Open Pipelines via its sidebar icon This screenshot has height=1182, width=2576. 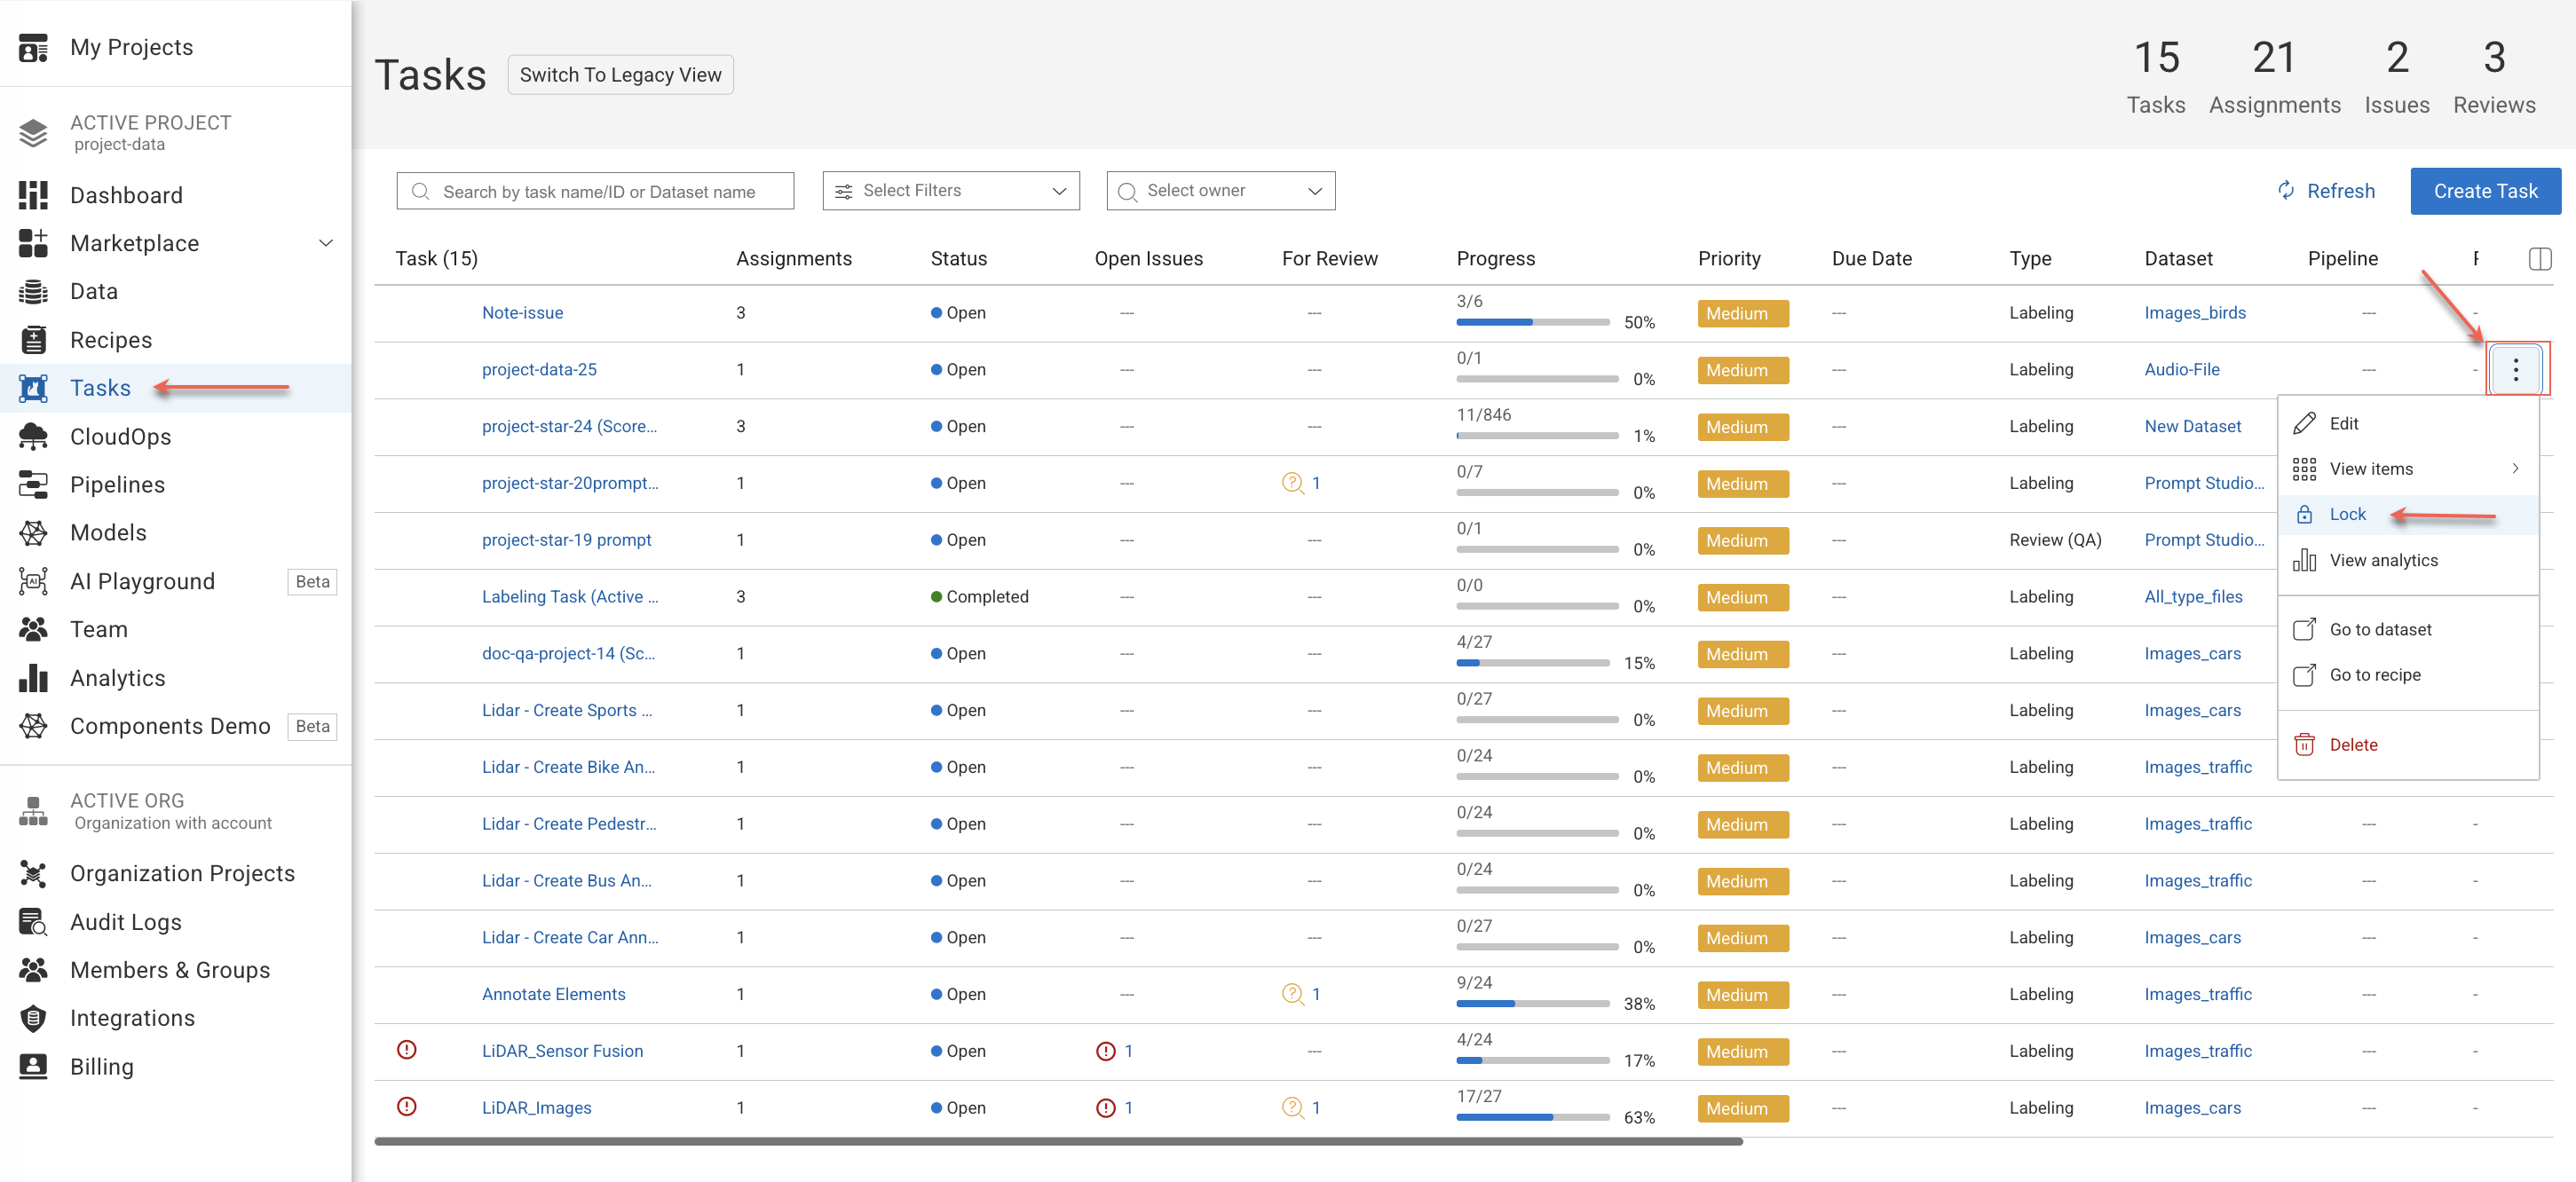[x=33, y=484]
